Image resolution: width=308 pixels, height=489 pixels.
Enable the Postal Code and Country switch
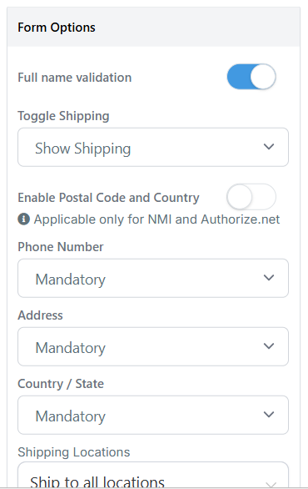[x=251, y=197]
